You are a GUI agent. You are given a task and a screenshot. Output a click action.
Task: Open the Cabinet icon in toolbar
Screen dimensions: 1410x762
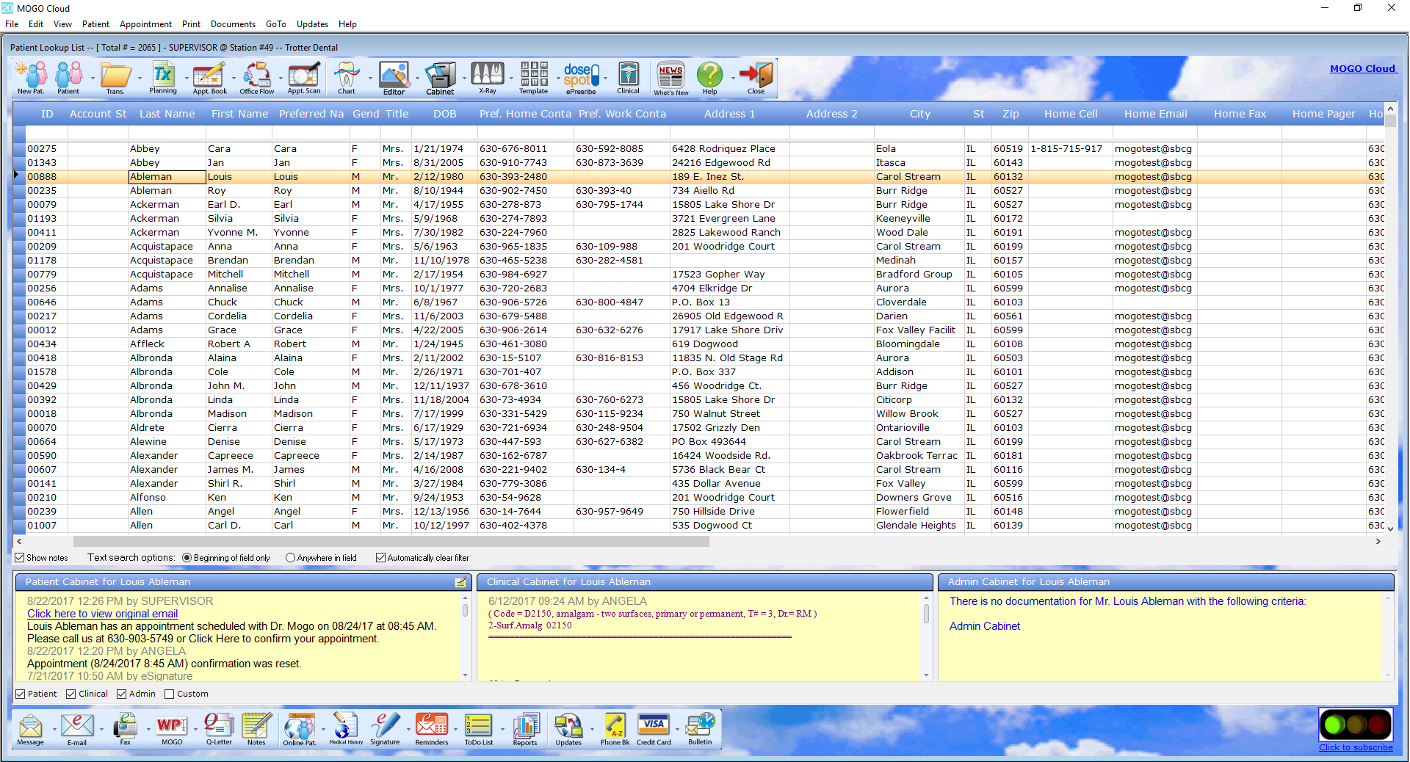click(440, 78)
